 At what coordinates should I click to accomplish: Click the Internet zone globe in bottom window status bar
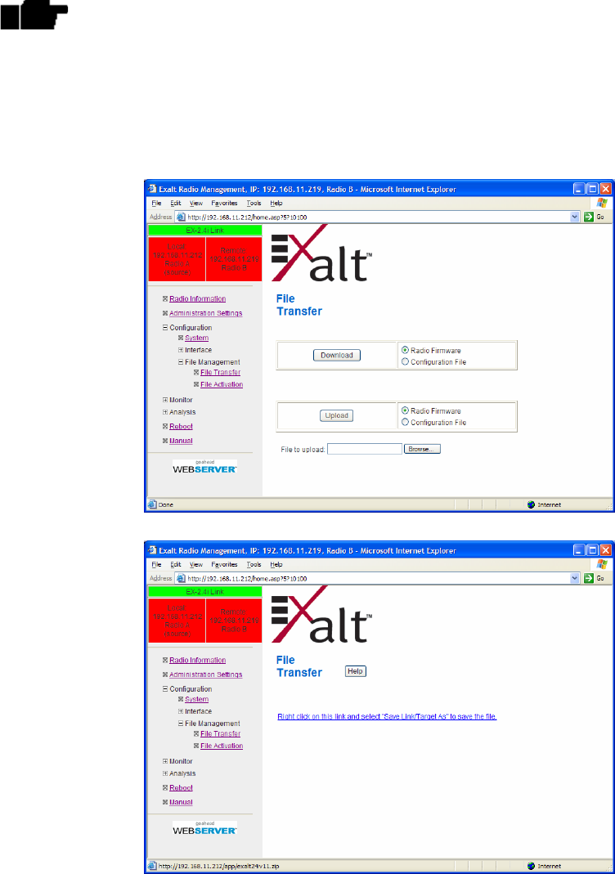531,866
